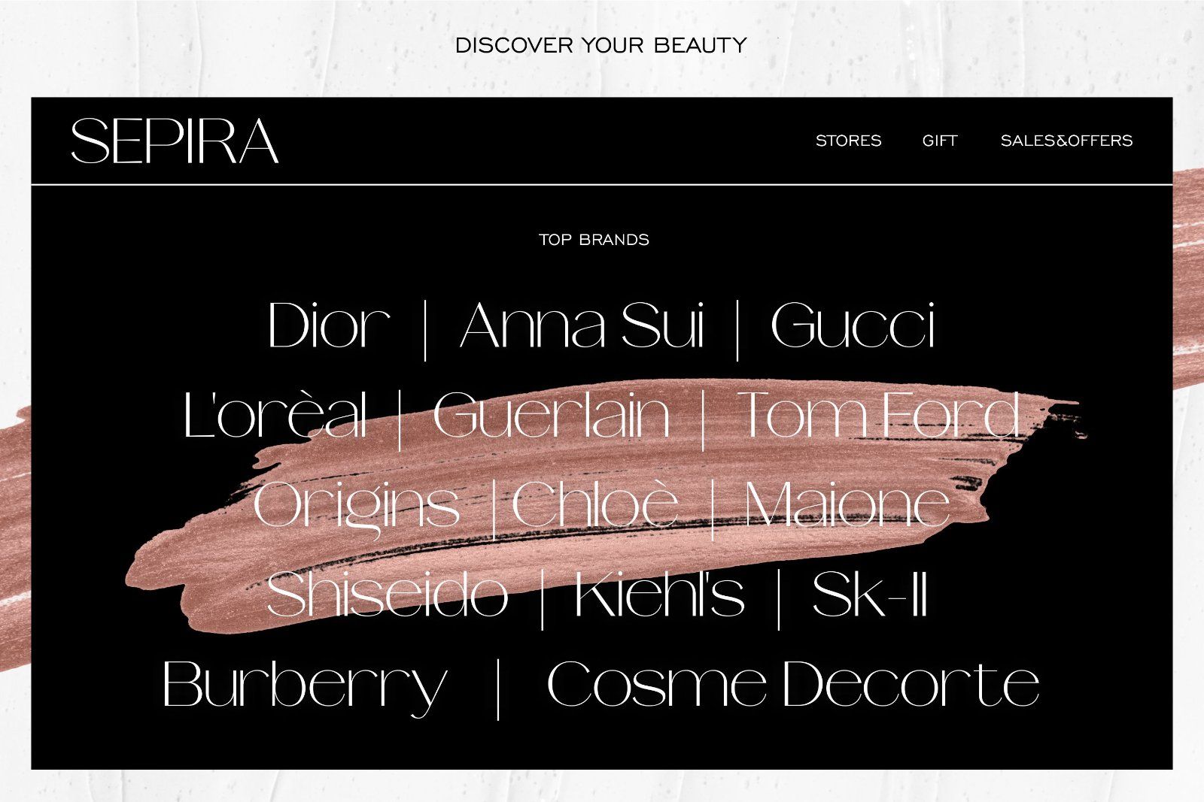
Task: Select the Cosme Decorte brand
Action: pyautogui.click(x=793, y=684)
